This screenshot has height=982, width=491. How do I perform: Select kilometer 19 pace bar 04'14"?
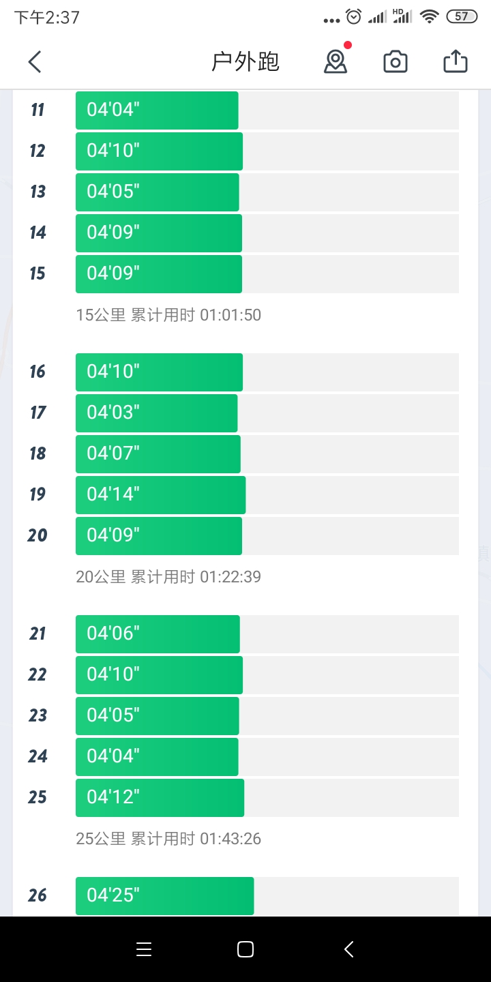[x=160, y=495]
